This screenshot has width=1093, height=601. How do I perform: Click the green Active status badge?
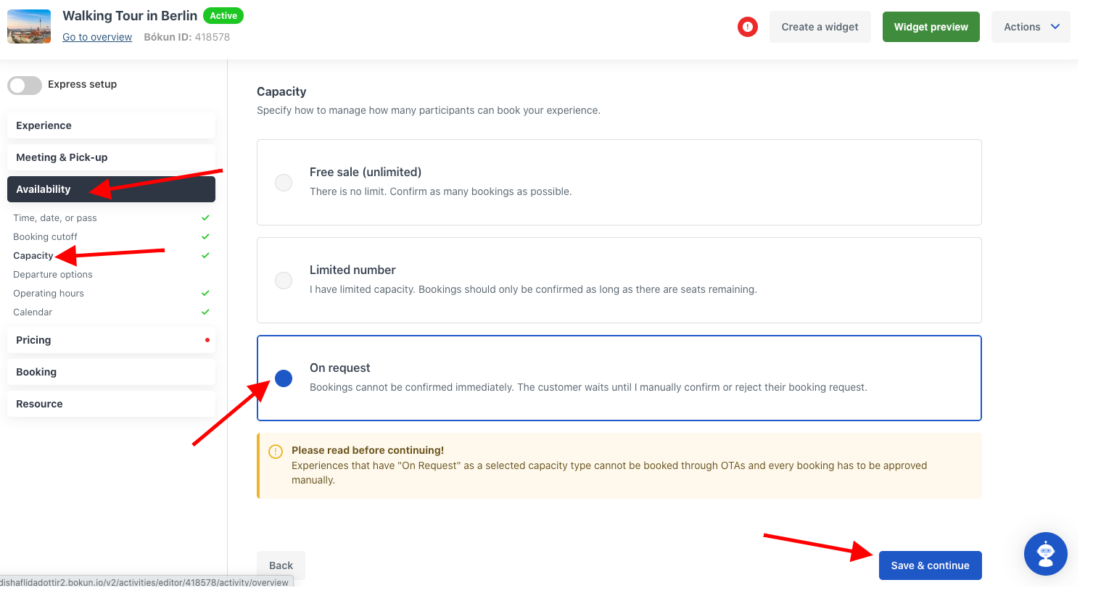(223, 16)
